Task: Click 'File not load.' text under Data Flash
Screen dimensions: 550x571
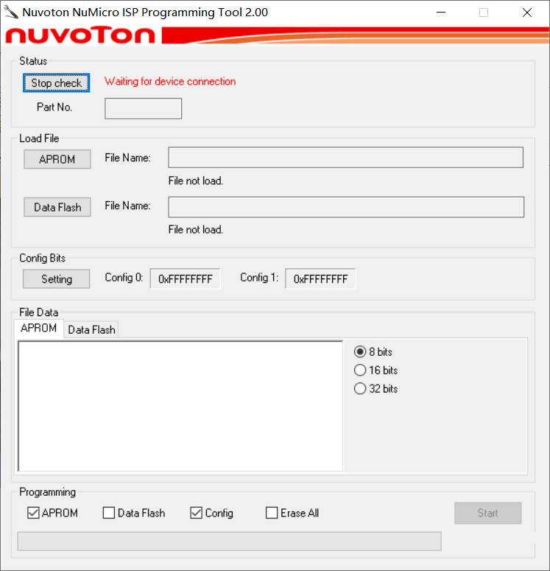Action: point(195,229)
